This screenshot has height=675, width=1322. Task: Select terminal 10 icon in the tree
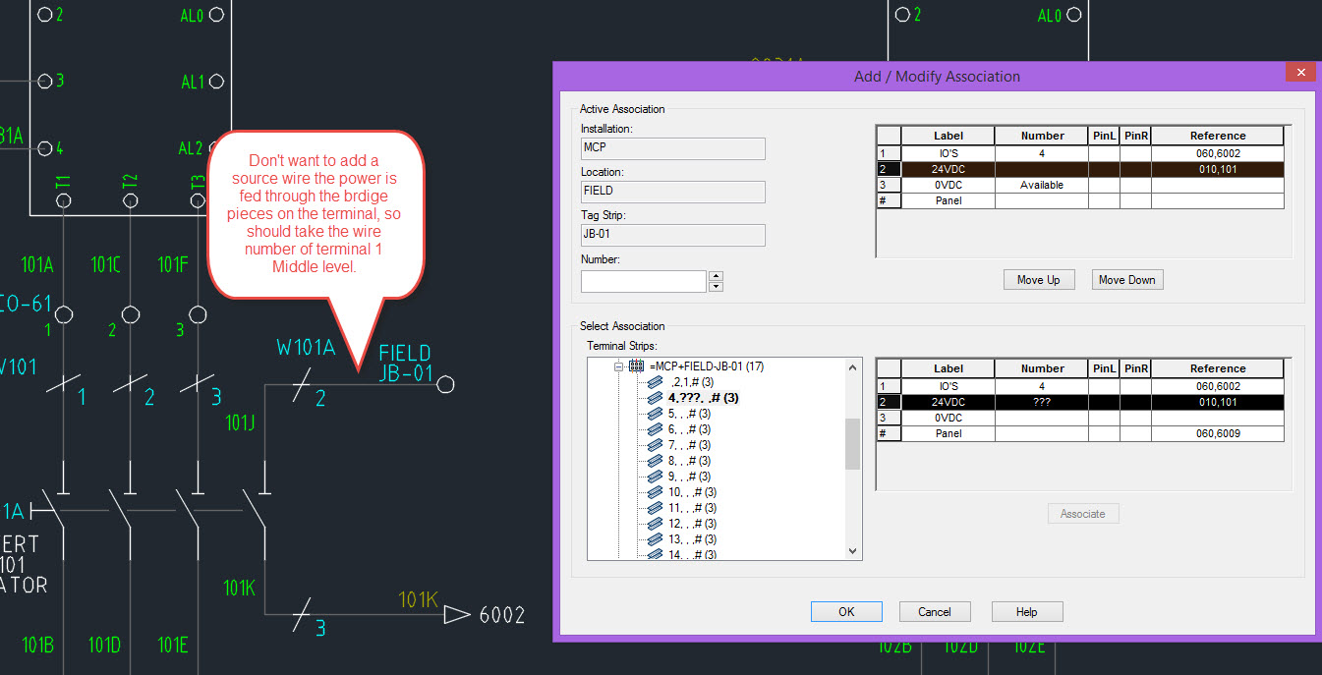[x=656, y=491]
